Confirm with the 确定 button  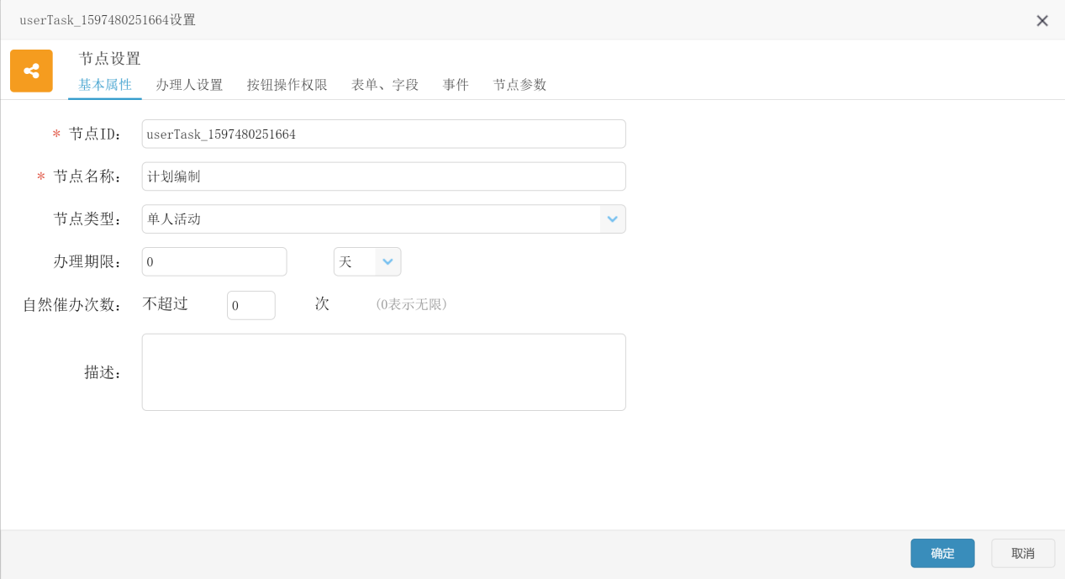[942, 553]
